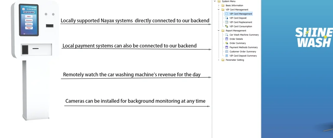Click the Customer Order Summary icon
This screenshot has width=333, height=138.
[227, 51]
